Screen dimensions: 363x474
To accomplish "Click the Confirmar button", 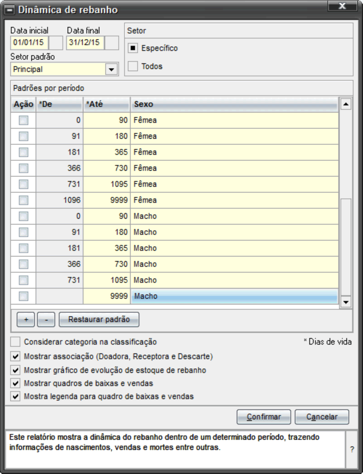I will [x=264, y=417].
